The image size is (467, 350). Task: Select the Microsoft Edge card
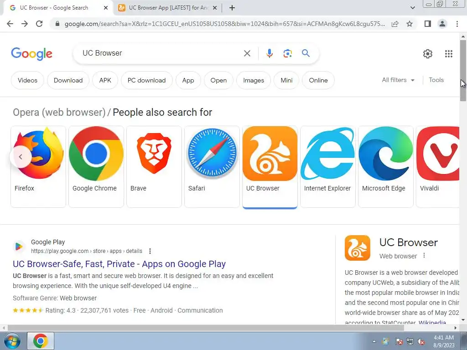pos(386,167)
